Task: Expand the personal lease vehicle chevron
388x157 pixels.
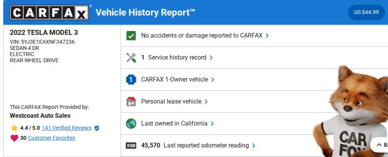Action: coord(207,101)
